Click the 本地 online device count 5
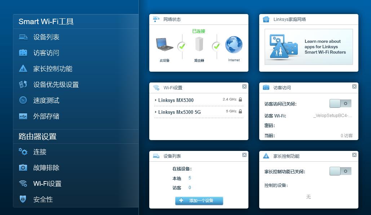 tap(189, 178)
